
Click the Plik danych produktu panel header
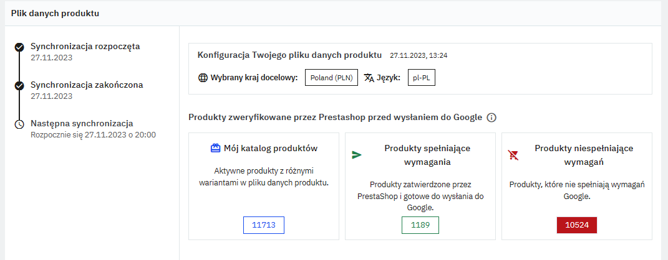(x=55, y=13)
